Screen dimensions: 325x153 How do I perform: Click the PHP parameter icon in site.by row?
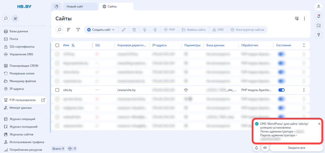tap(186, 90)
